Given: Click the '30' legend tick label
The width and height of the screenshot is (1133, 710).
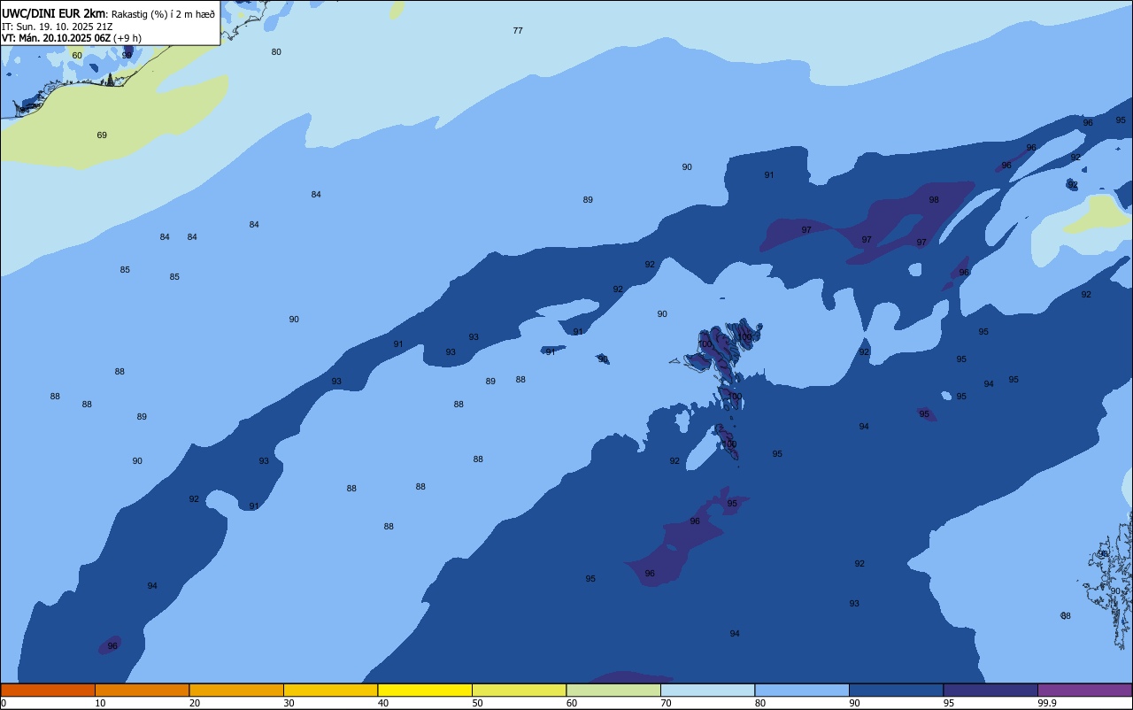Looking at the screenshot, I should [x=289, y=703].
